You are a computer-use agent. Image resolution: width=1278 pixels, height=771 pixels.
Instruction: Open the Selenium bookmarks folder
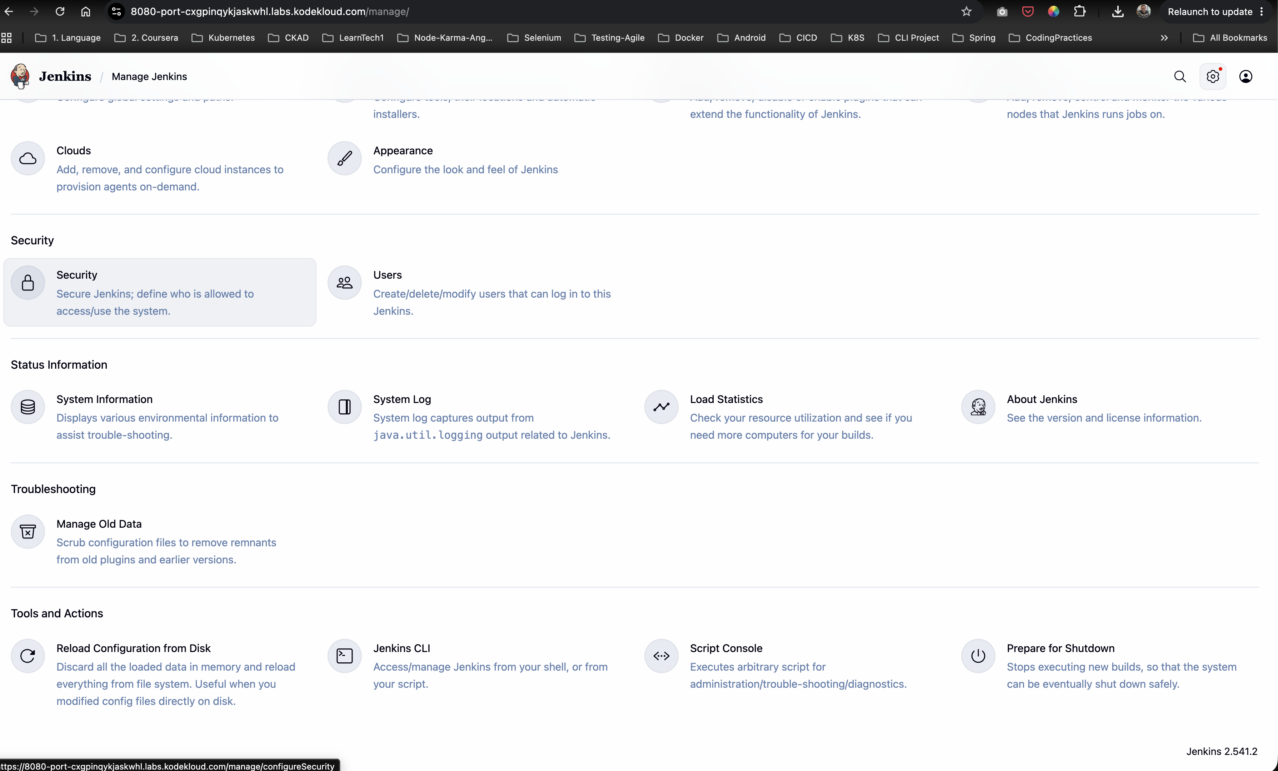[534, 38]
